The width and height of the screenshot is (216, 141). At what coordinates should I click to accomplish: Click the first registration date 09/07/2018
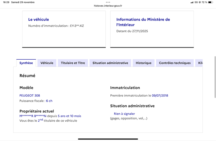click(160, 95)
